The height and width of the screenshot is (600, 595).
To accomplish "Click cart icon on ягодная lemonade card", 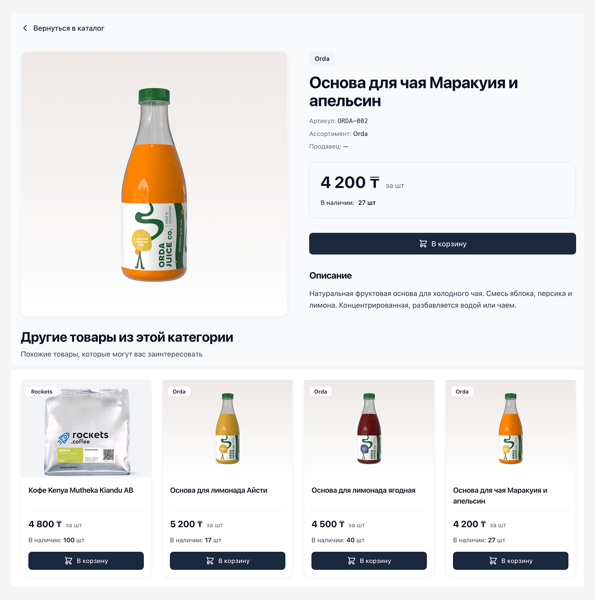I will point(352,561).
